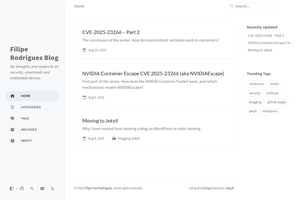This screenshot has height=200, width=301.
Task: Click the Trending Tags heading
Action: (259, 73)
